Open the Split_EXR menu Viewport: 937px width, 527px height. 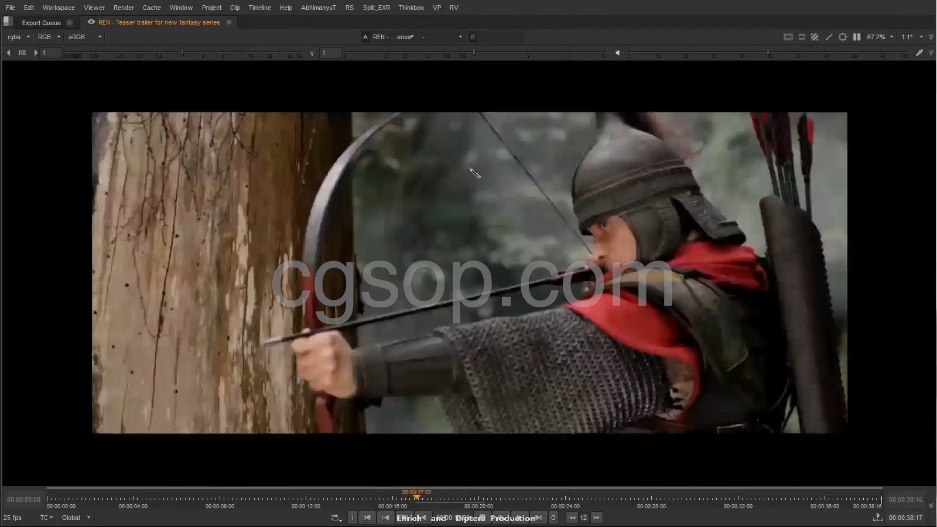tap(376, 8)
